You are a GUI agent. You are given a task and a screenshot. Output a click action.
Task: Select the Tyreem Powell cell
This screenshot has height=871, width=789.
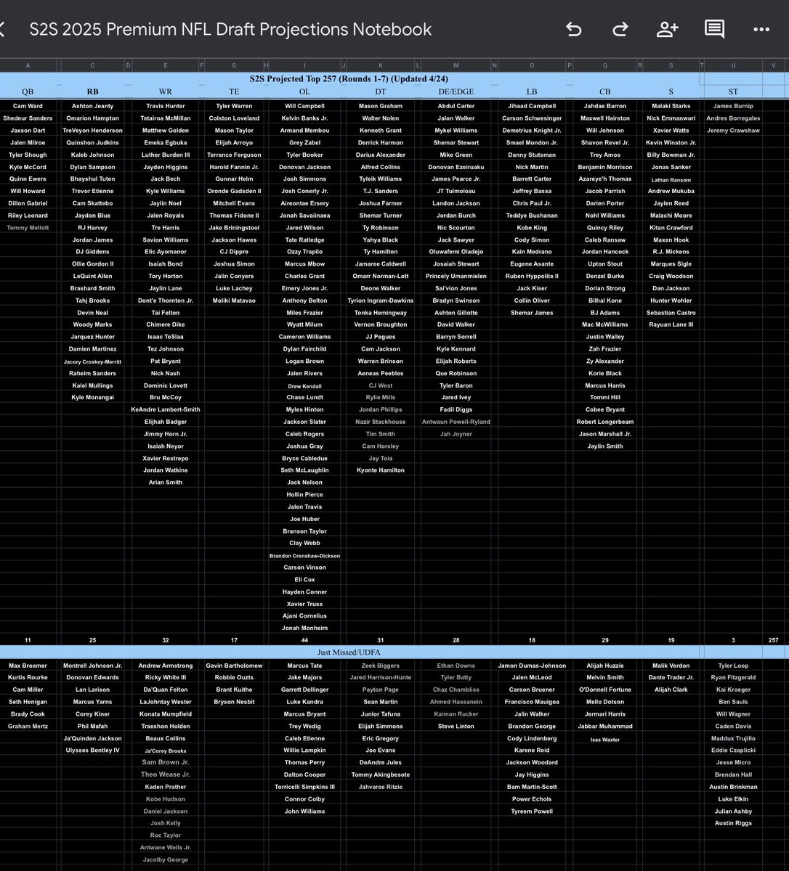[x=532, y=811]
